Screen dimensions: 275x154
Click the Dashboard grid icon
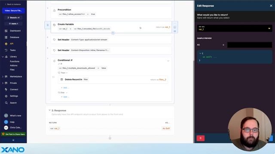tap(6, 31)
